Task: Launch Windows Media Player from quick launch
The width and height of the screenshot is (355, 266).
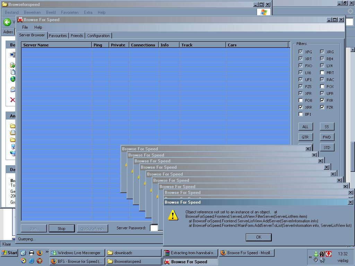Action: [x=23, y=261]
